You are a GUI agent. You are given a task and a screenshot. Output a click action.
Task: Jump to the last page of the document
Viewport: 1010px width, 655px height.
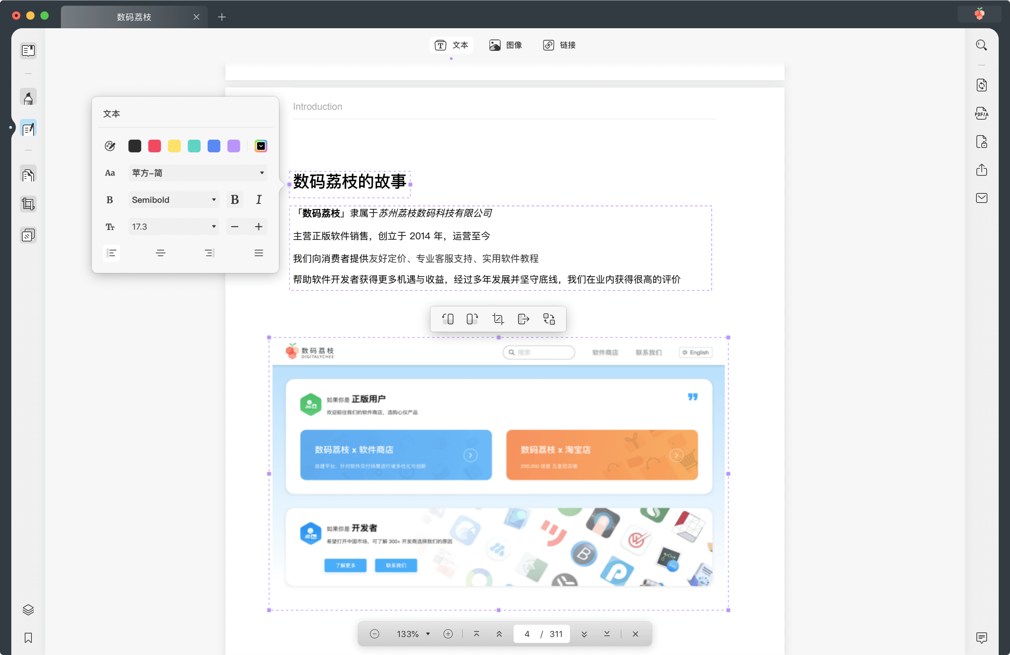[607, 634]
